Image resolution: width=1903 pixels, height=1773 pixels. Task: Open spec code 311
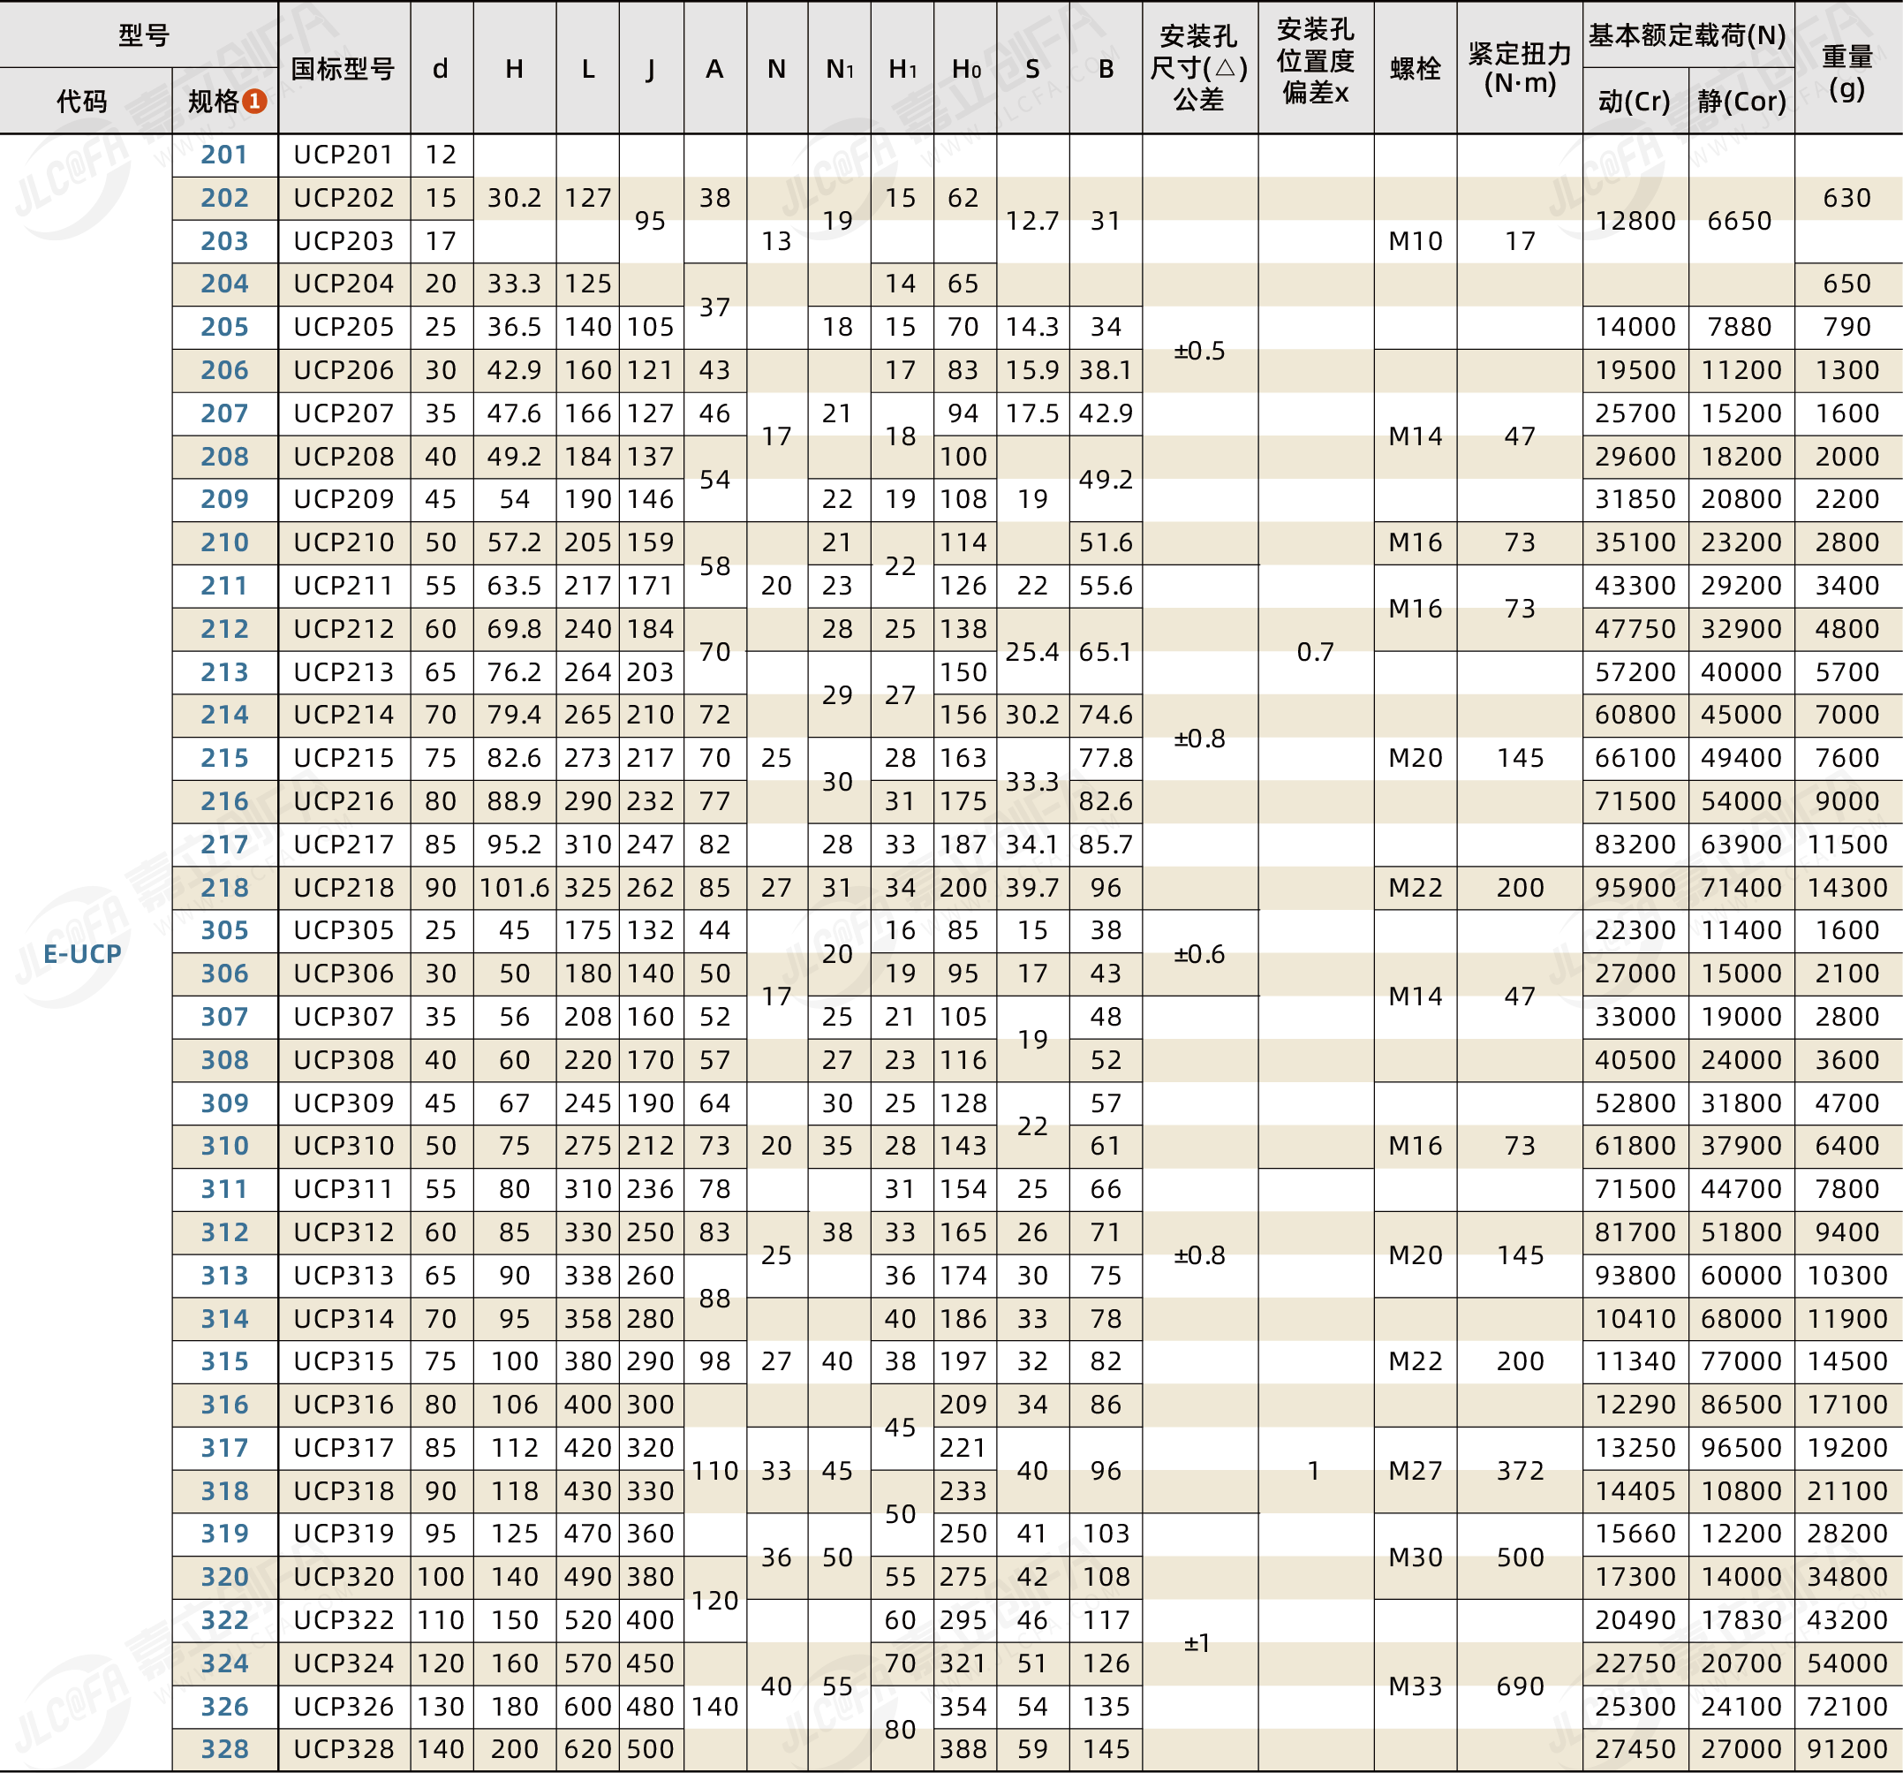[x=224, y=1189]
